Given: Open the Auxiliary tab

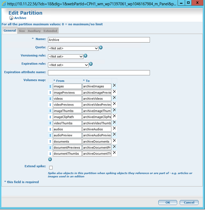Looking at the screenshot, I should tap(34, 31).
